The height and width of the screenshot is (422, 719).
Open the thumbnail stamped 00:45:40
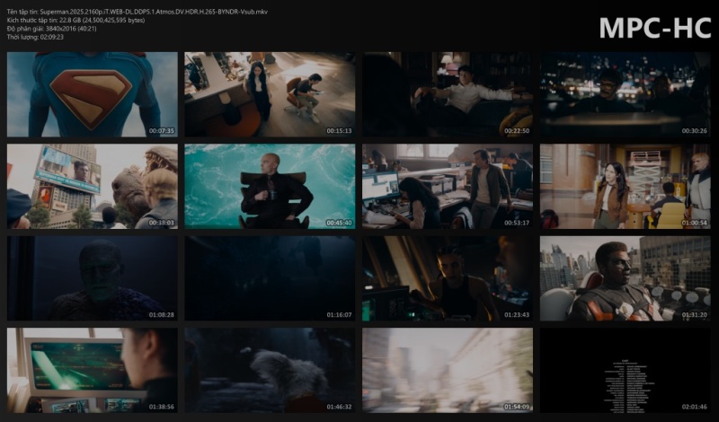(x=270, y=187)
